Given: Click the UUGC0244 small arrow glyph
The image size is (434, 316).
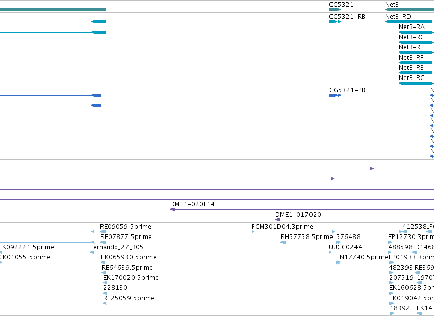Looking at the screenshot, I should 330,252.
